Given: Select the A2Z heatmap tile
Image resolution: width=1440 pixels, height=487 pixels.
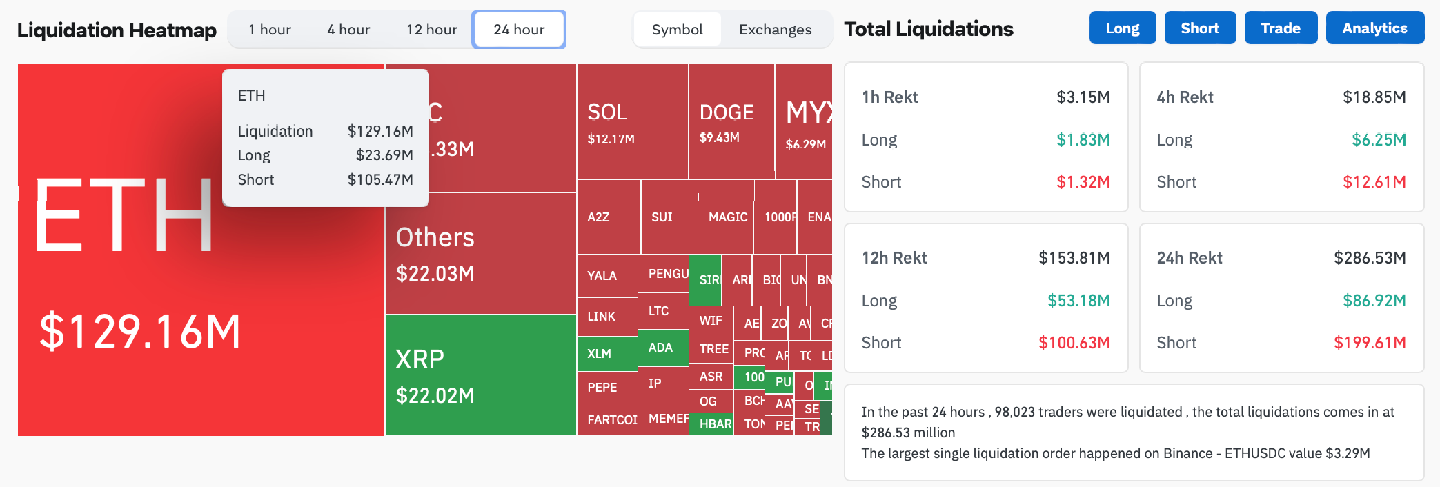Looking at the screenshot, I should [608, 217].
